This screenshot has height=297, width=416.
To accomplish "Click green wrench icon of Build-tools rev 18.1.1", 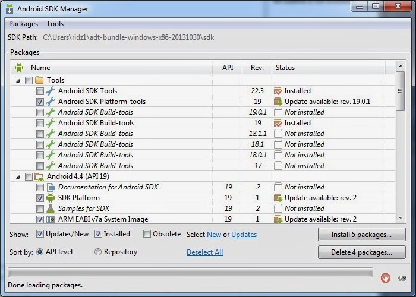I will [x=51, y=134].
